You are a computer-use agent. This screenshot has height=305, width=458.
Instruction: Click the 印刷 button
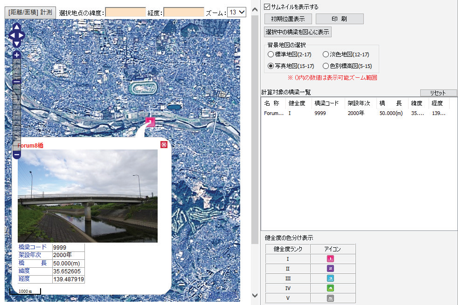[x=340, y=19]
